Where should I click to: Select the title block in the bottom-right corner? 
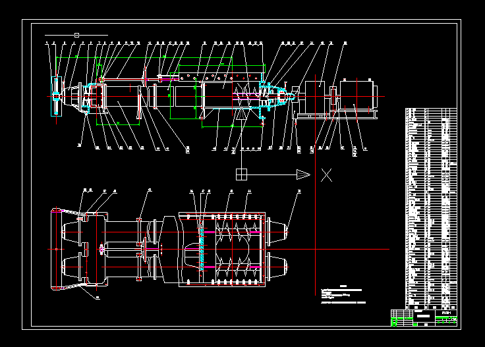click(424, 318)
